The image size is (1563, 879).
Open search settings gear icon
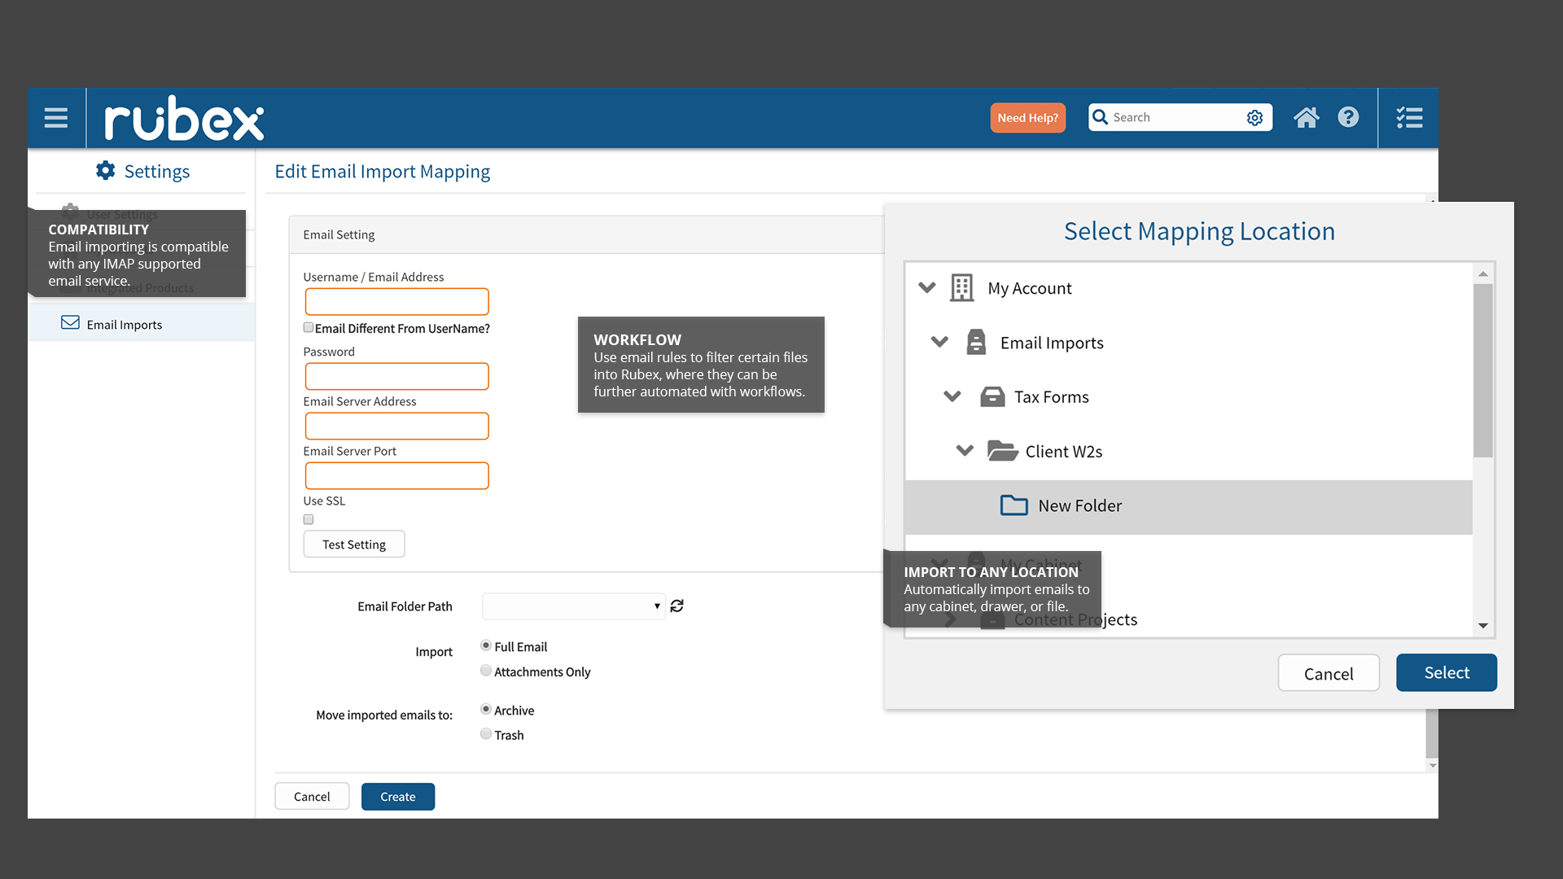[1254, 118]
